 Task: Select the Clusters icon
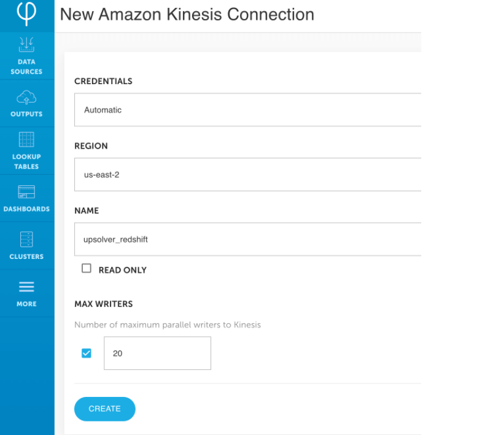(x=26, y=239)
